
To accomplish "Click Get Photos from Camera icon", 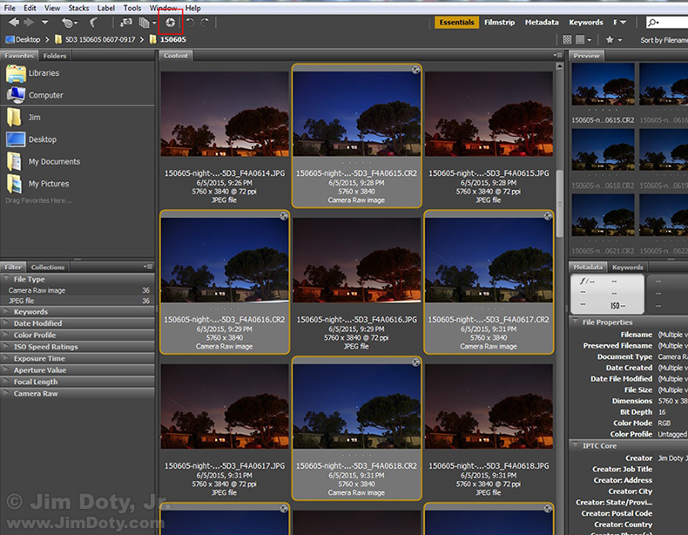I will [126, 23].
